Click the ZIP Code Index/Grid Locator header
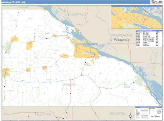 [x=147, y=30]
